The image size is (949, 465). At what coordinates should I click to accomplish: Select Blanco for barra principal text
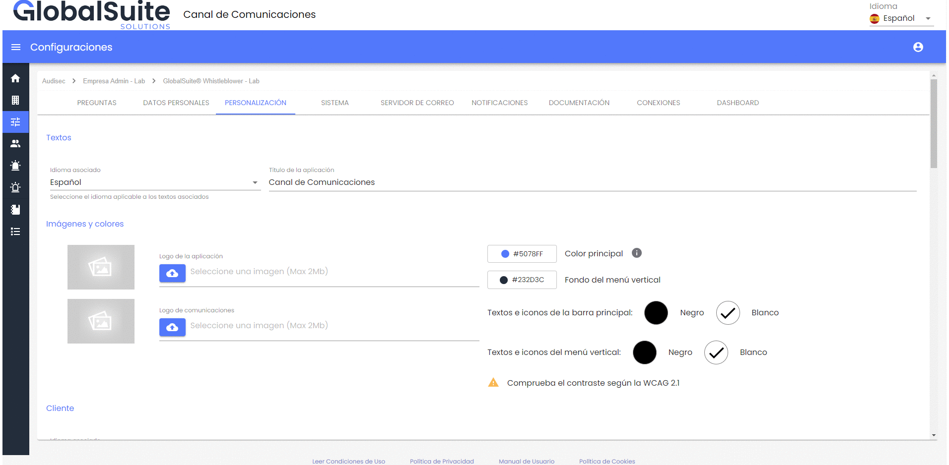coord(728,313)
